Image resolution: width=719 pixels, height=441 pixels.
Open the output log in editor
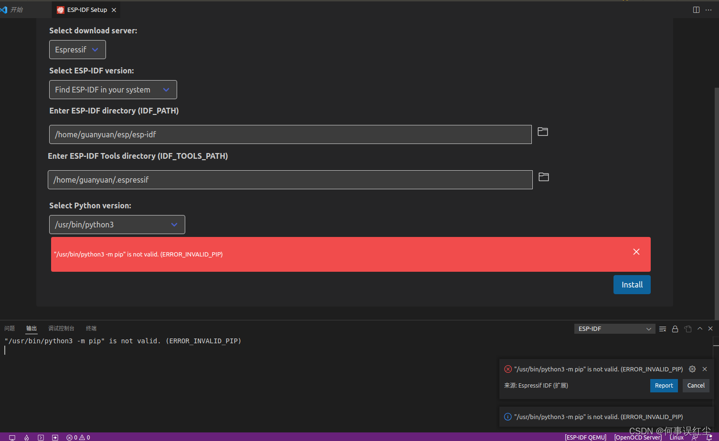(x=688, y=329)
